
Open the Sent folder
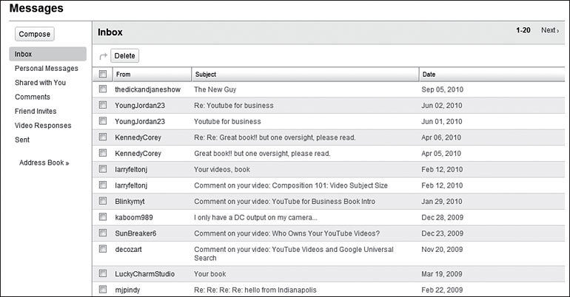[x=22, y=140]
